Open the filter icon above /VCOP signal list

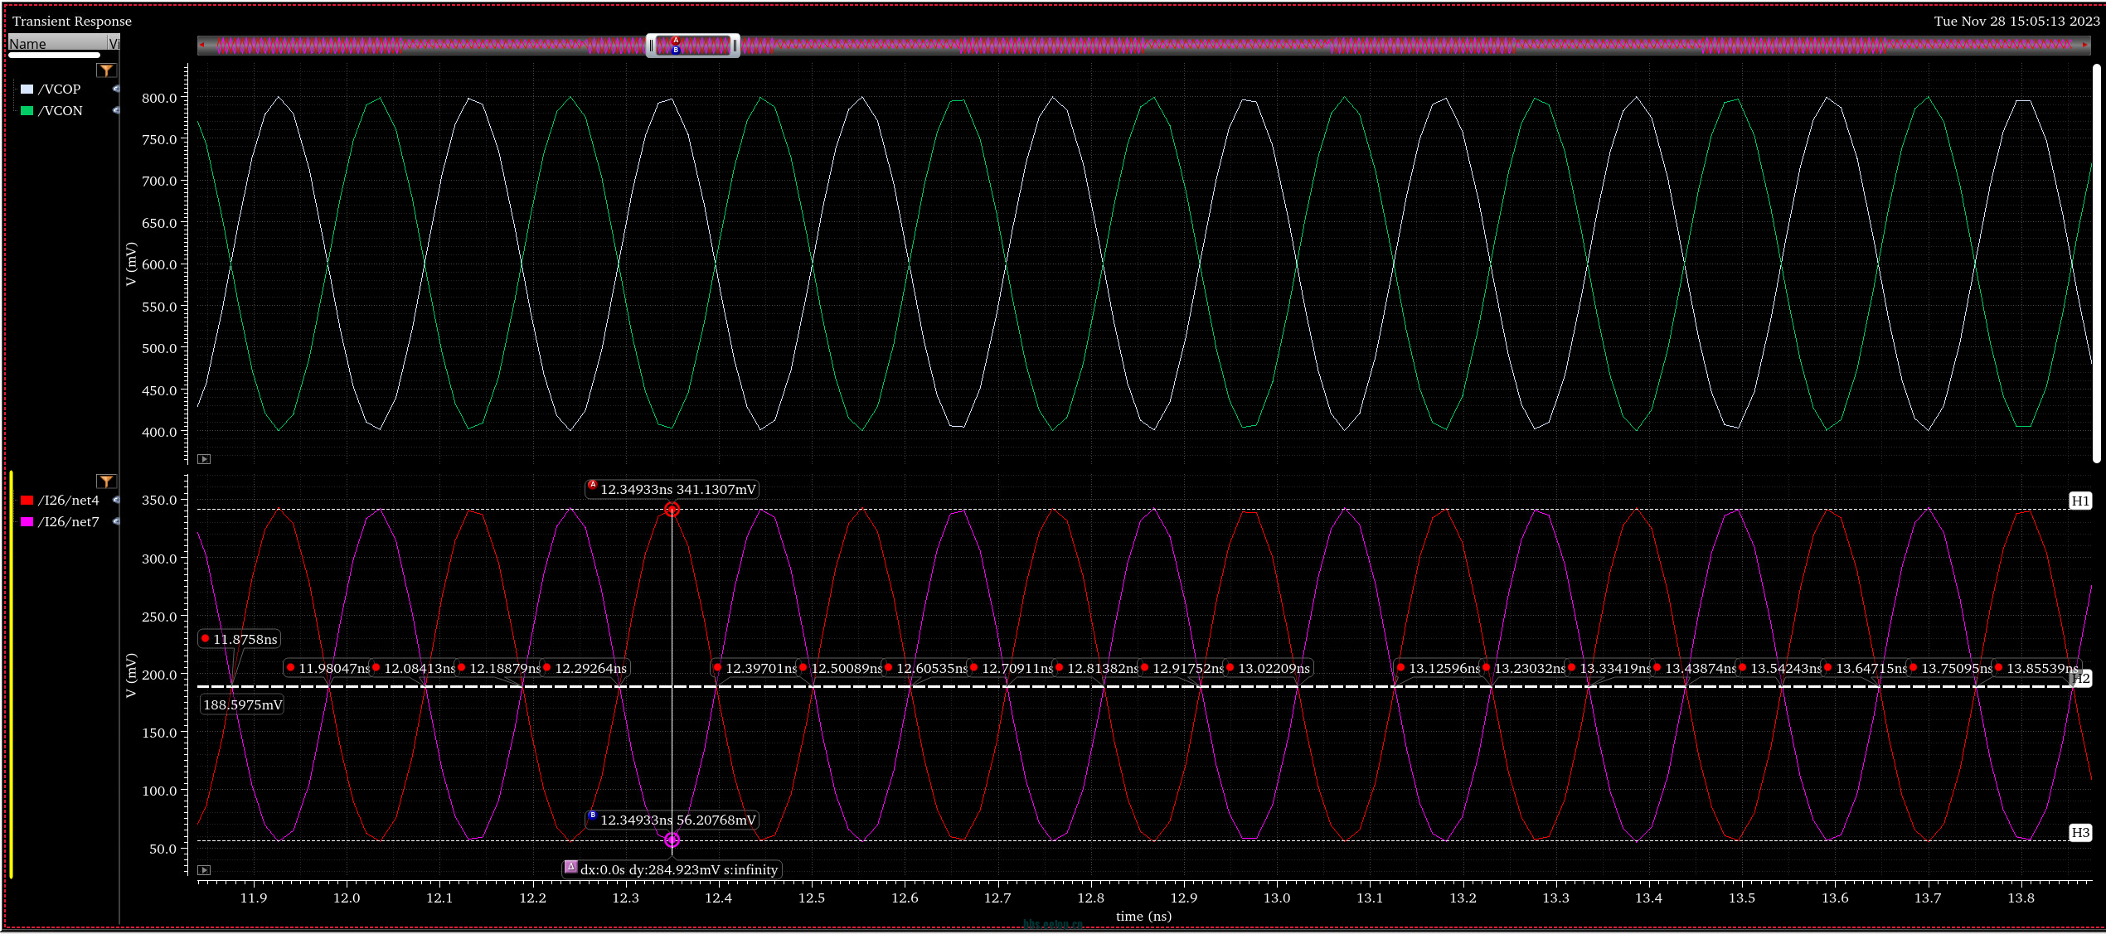click(106, 70)
